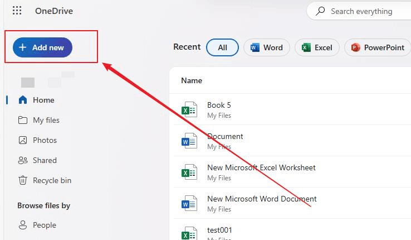Click the test001 Excel icon
Viewport: 411px width, 240px height.
click(189, 233)
